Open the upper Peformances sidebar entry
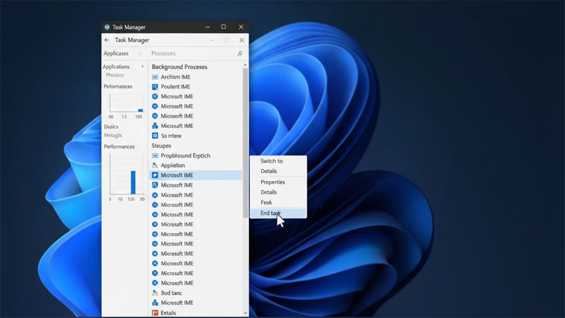The image size is (565, 318). (x=118, y=87)
